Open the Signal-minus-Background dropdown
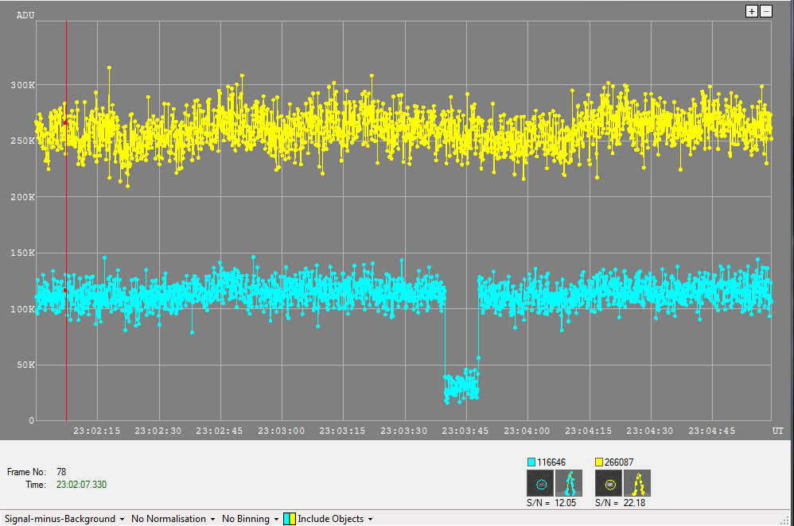 pos(64,519)
